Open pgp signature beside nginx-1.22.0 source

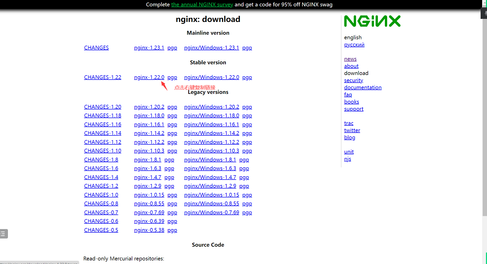point(172,77)
